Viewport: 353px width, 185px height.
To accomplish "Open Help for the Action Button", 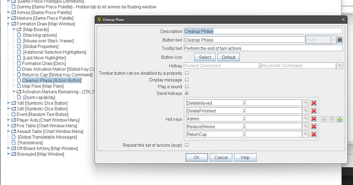I will click(245, 157).
